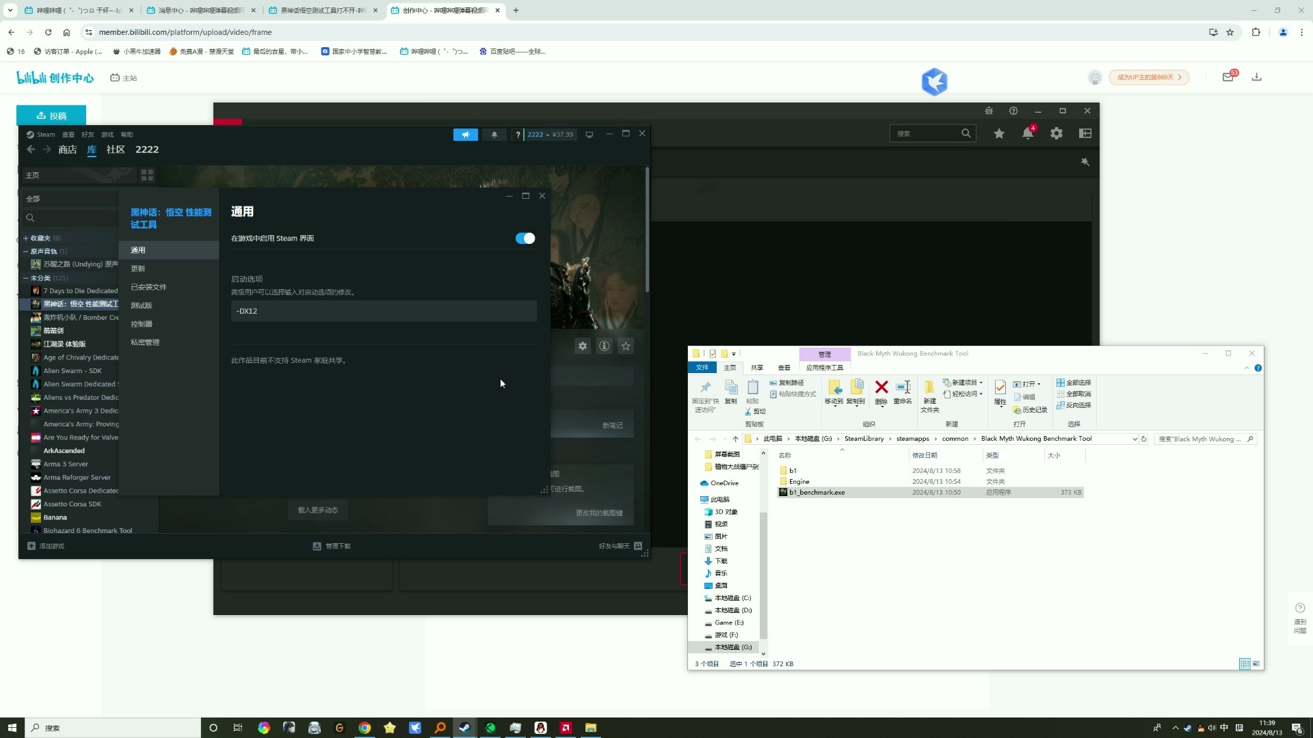
Task: Click Steam announcements megaphone icon
Action: coord(466,135)
